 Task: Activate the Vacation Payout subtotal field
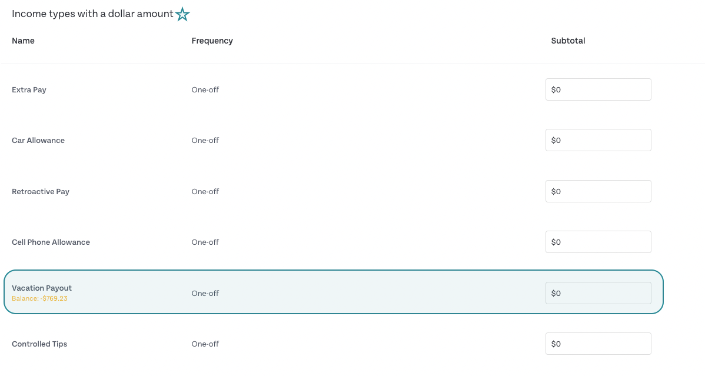[598, 293]
